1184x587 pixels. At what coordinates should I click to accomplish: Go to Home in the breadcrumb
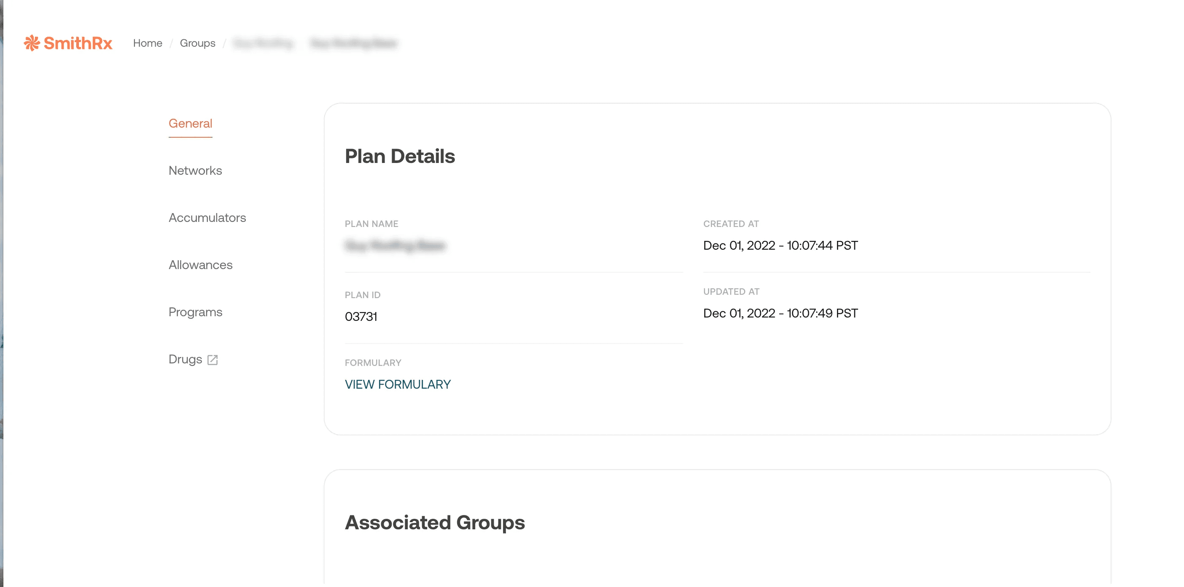coord(148,43)
